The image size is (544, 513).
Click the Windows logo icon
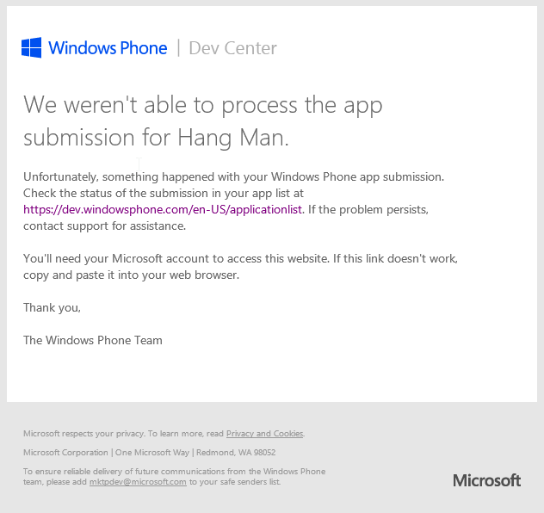coord(32,47)
